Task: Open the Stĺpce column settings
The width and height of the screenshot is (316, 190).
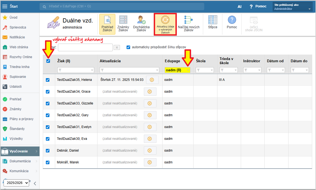Action: click(212, 23)
